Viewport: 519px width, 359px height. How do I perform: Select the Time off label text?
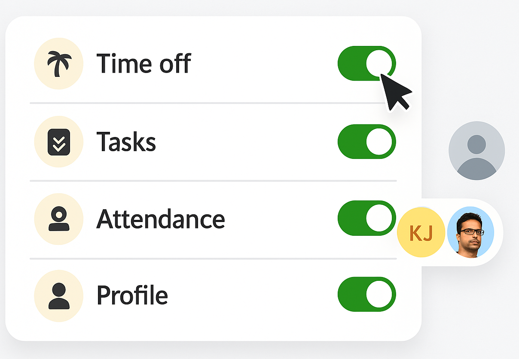(x=143, y=64)
